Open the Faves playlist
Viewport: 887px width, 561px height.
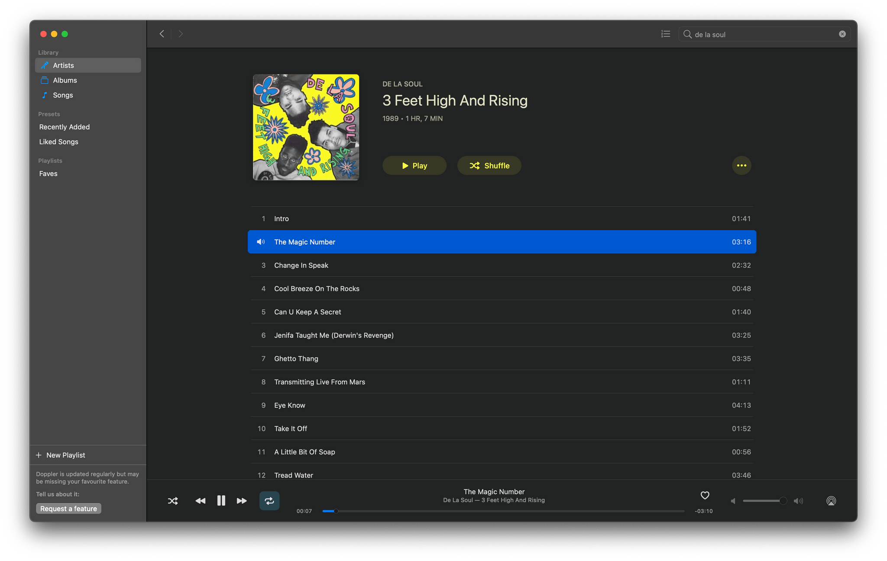[49, 173]
